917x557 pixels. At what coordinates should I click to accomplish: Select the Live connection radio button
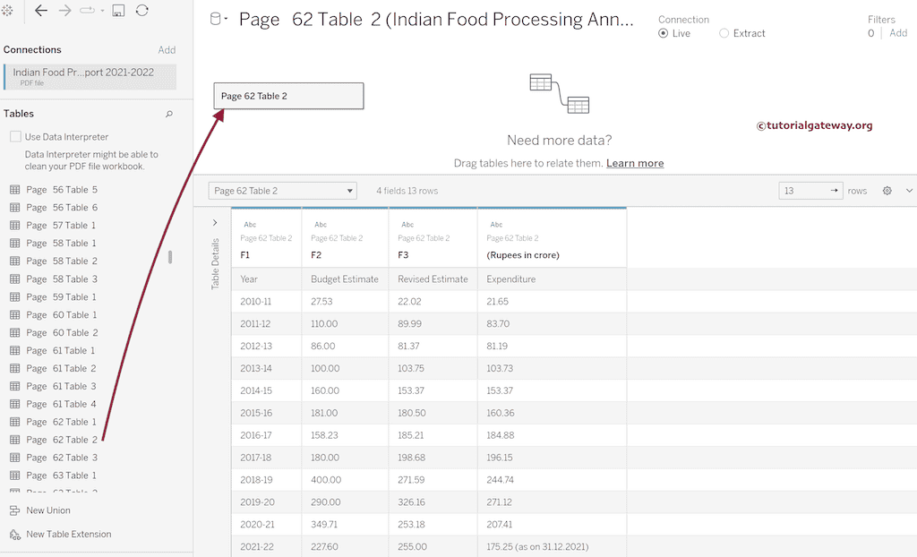(664, 32)
